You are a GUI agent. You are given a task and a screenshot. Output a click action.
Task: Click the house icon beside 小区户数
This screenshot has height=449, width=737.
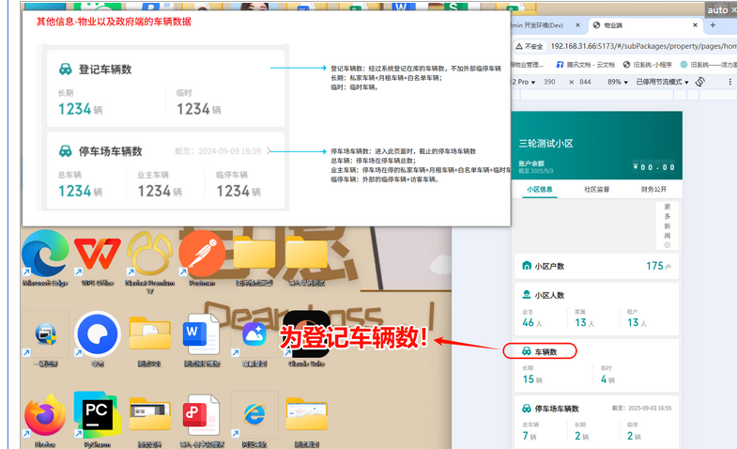coord(527,266)
